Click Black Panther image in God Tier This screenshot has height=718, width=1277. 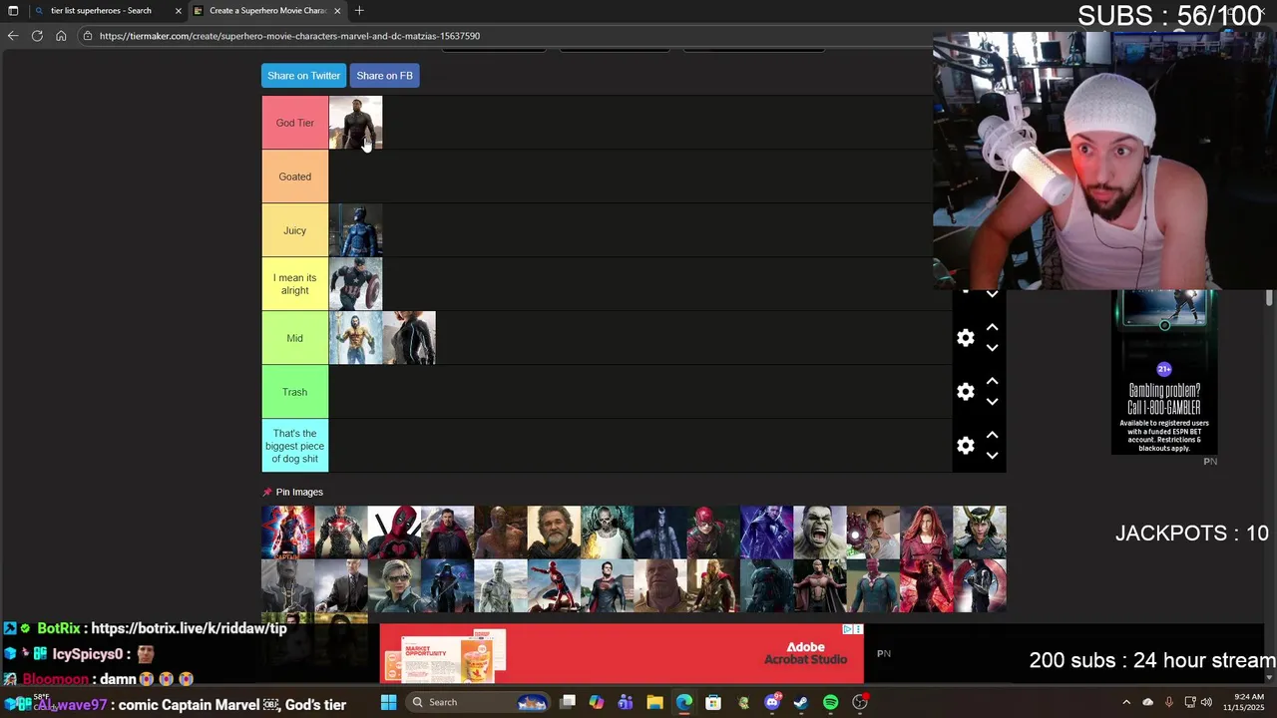(355, 123)
